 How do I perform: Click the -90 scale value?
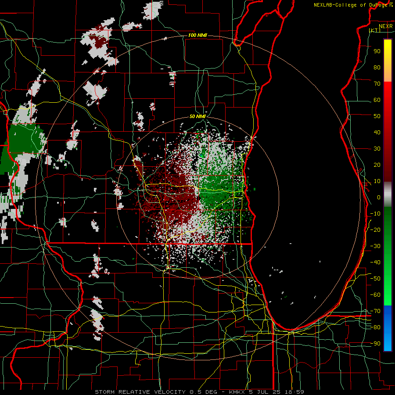point(375,344)
